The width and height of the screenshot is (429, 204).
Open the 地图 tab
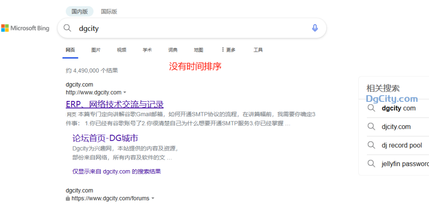(x=198, y=50)
